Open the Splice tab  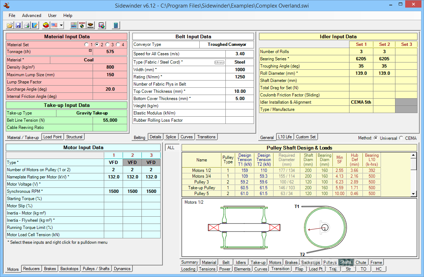coord(171,137)
